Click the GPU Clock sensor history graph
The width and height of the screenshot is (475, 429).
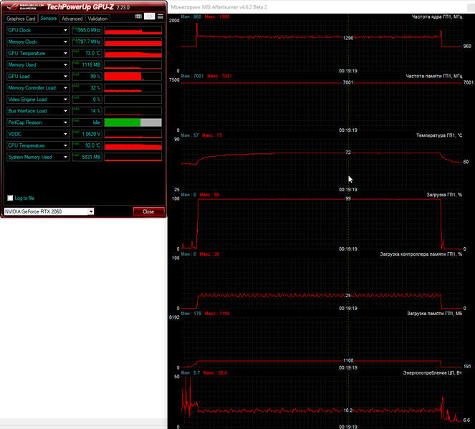[133, 30]
